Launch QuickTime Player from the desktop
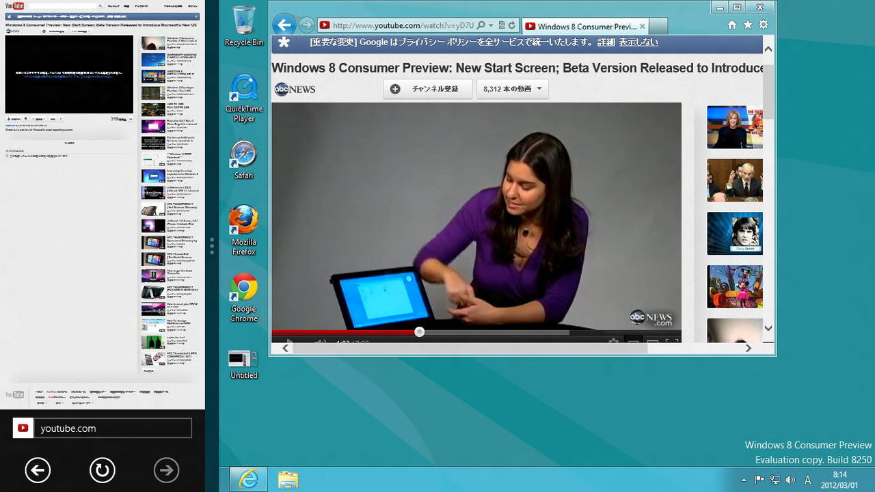Screen dimensions: 875x492 (244, 98)
